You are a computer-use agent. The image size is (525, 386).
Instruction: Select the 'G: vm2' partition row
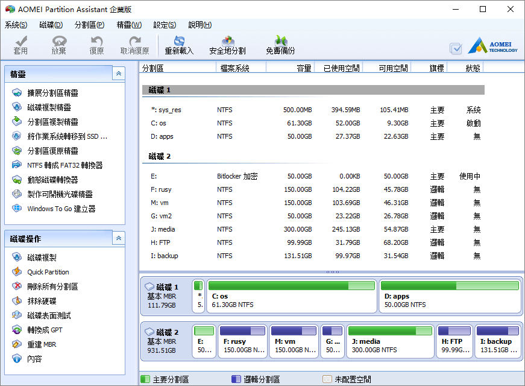tap(313, 216)
